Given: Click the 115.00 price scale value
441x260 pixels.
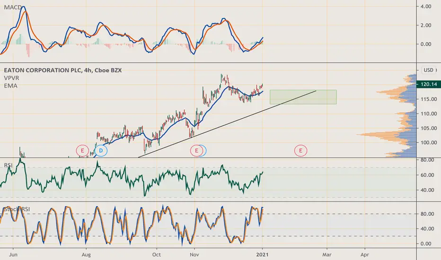Looking at the screenshot, I should [x=428, y=99].
